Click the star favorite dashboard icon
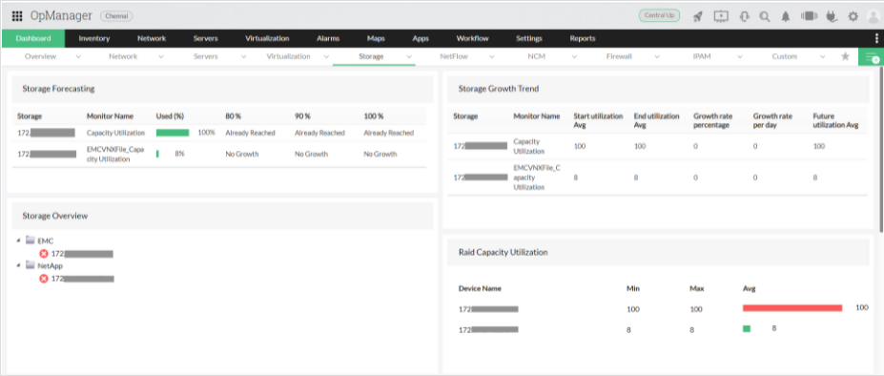Image resolution: width=884 pixels, height=376 pixels. 845,56
